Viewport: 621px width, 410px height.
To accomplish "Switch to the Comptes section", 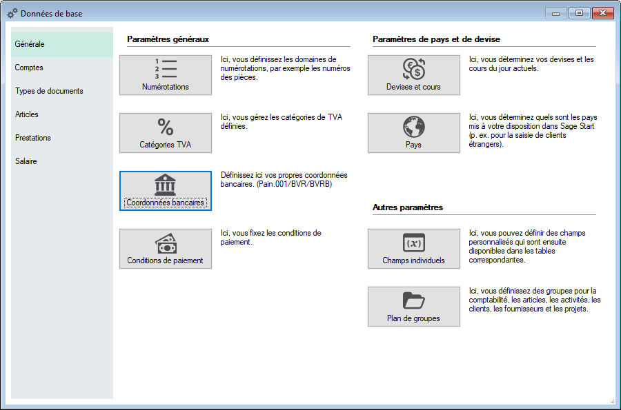I will [x=62, y=68].
